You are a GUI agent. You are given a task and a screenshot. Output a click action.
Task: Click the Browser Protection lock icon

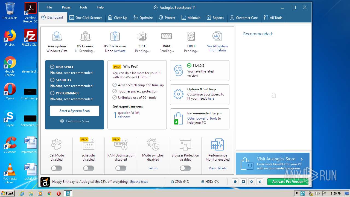[185, 144]
